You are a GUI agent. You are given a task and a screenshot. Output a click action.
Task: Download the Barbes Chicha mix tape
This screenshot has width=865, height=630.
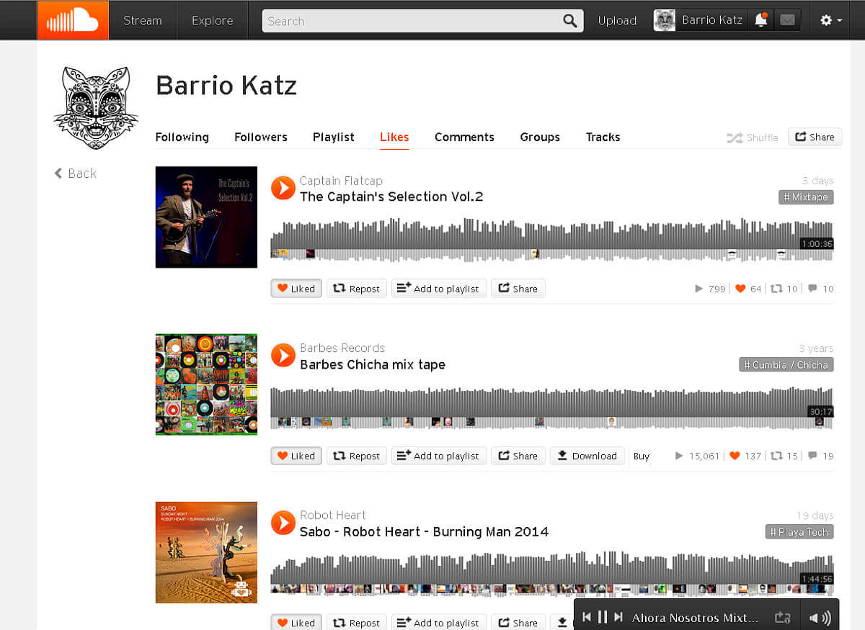click(x=587, y=456)
